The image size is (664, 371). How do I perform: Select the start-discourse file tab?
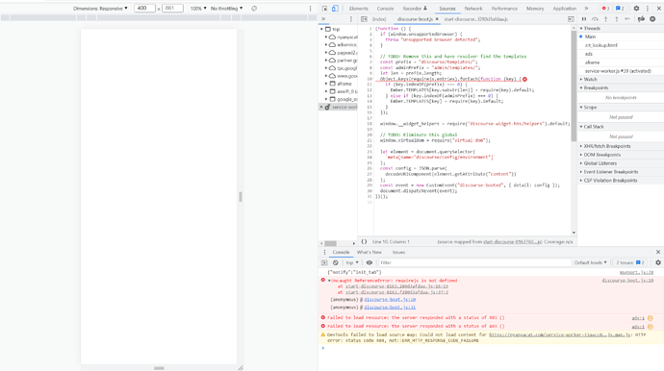[475, 19]
